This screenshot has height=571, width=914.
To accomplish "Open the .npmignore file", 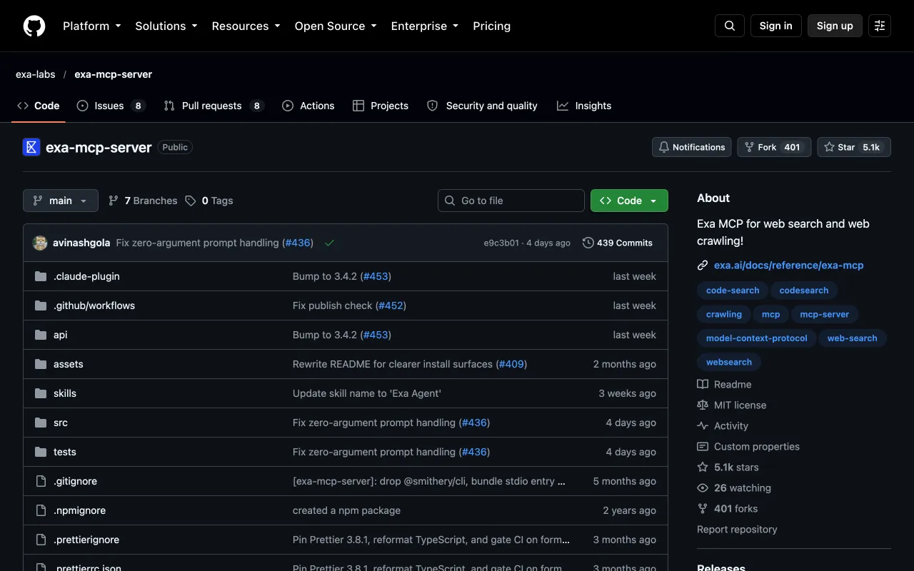I will [x=79, y=510].
